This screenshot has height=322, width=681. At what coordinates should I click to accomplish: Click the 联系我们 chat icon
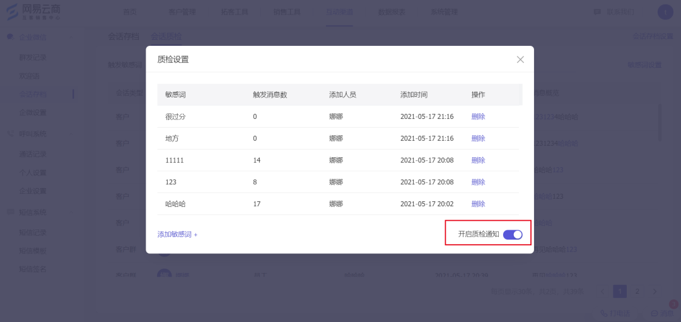[x=597, y=12]
